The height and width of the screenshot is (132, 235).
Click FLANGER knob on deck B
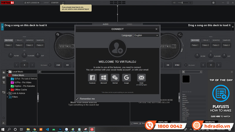[x=211, y=56]
